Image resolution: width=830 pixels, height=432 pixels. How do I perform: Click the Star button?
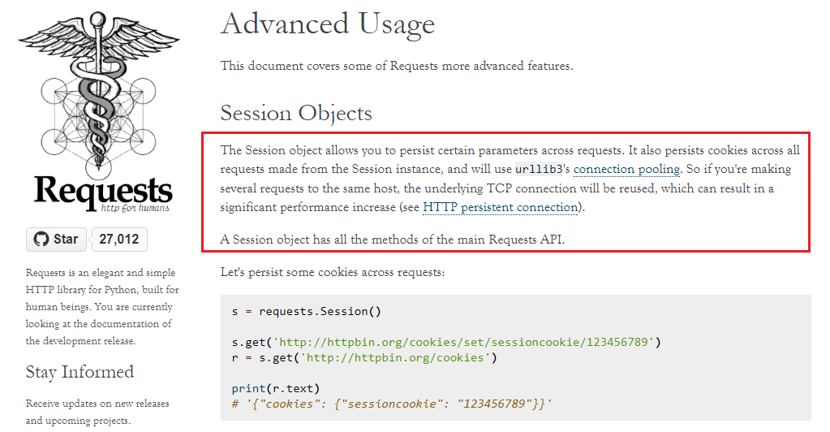coord(56,239)
